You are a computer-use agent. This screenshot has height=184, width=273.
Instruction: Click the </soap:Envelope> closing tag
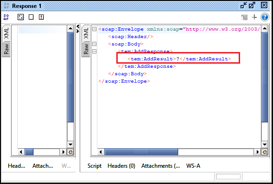pyautogui.click(x=124, y=81)
